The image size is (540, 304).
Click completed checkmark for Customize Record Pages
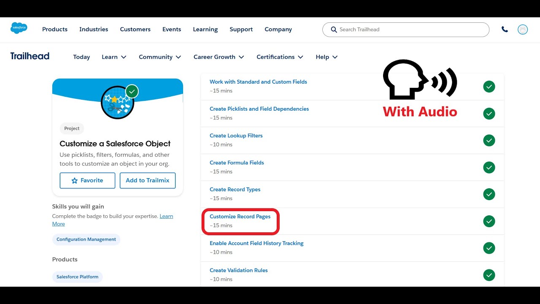pyautogui.click(x=489, y=221)
